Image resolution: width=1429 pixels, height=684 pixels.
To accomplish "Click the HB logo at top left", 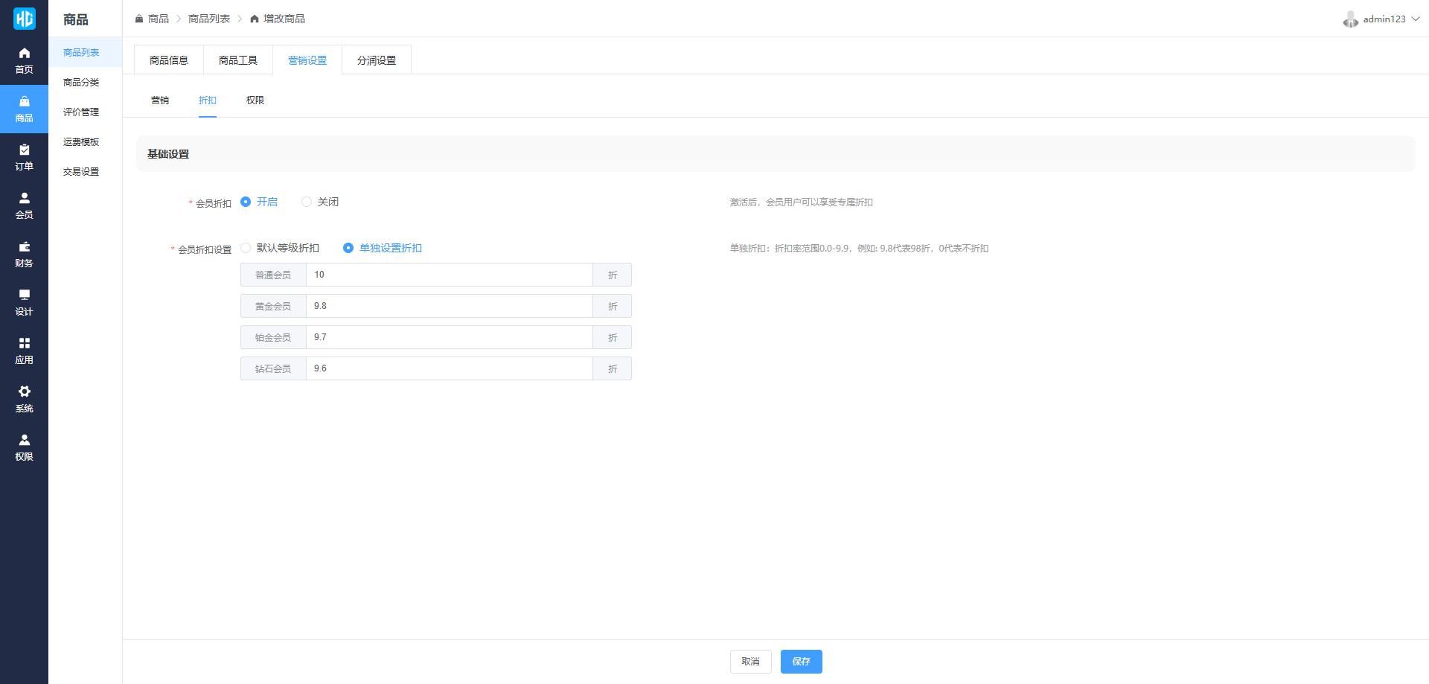I will pyautogui.click(x=24, y=19).
